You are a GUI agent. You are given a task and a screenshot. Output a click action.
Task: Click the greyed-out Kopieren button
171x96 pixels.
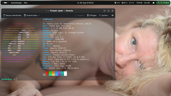pos(80,15)
